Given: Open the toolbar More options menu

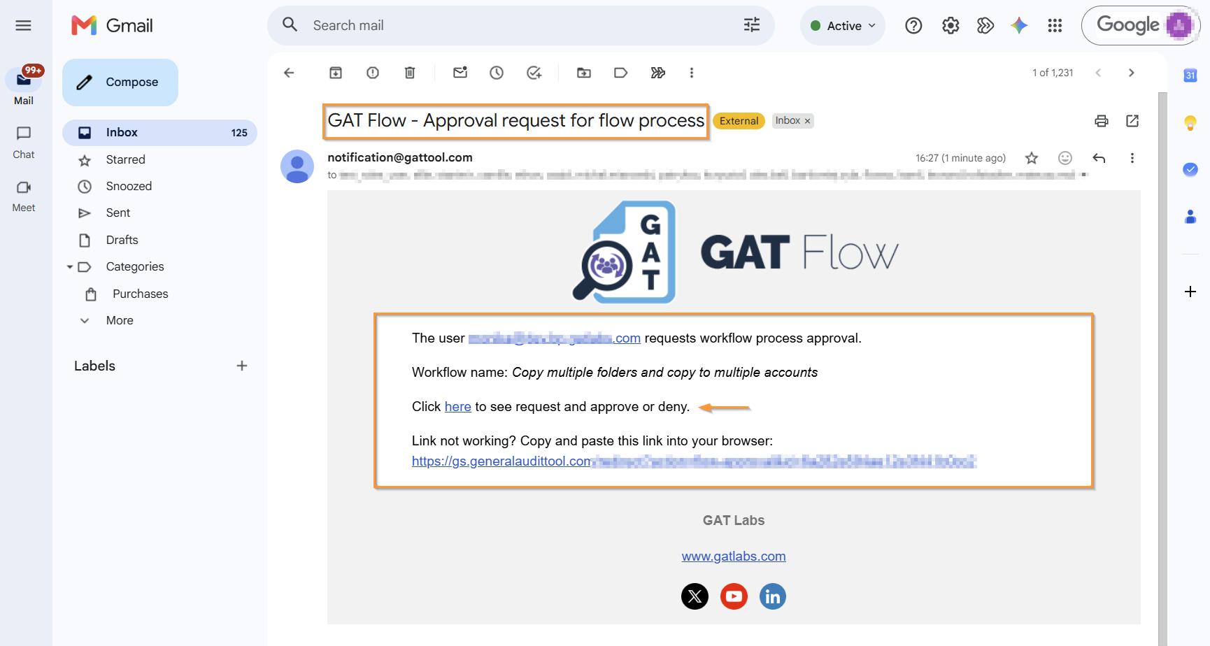Looking at the screenshot, I should [692, 73].
